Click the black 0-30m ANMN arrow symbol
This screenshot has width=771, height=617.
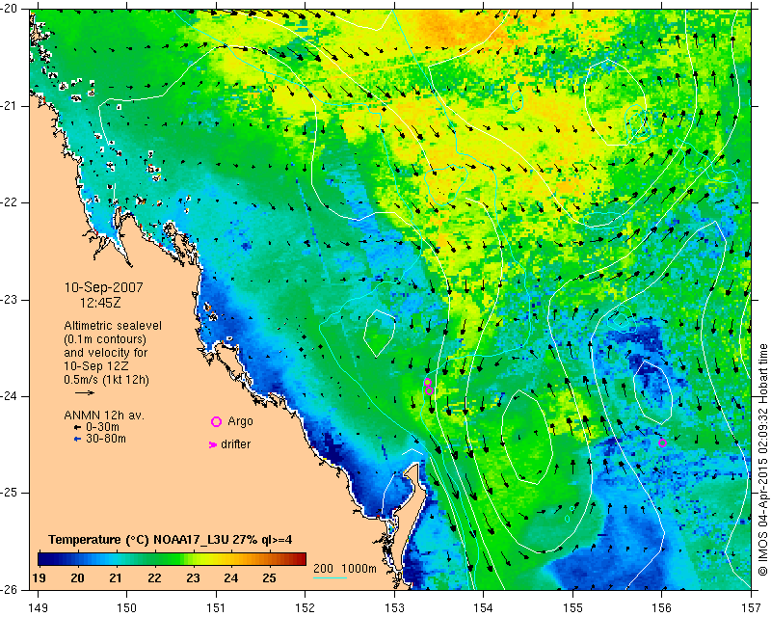[x=78, y=428]
